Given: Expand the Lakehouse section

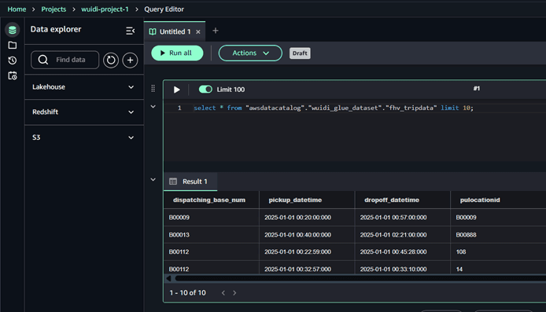Looking at the screenshot, I should (x=84, y=87).
